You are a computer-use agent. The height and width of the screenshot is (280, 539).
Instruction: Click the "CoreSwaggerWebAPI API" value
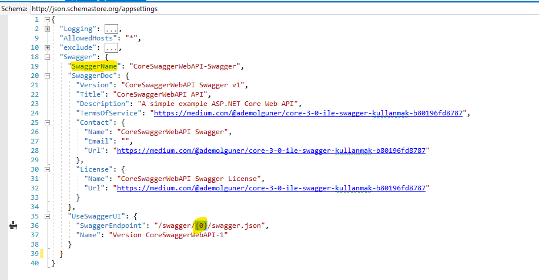coord(160,94)
